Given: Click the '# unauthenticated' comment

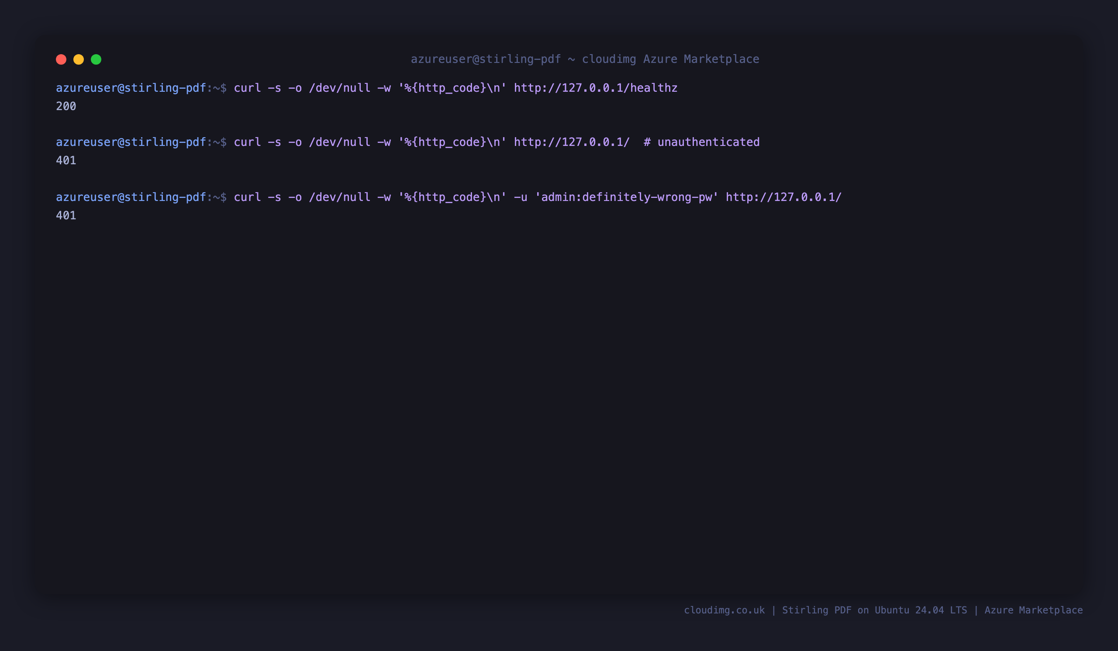Looking at the screenshot, I should click(701, 142).
